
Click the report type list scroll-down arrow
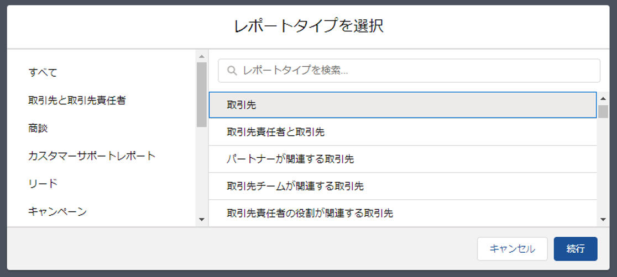[603, 220]
